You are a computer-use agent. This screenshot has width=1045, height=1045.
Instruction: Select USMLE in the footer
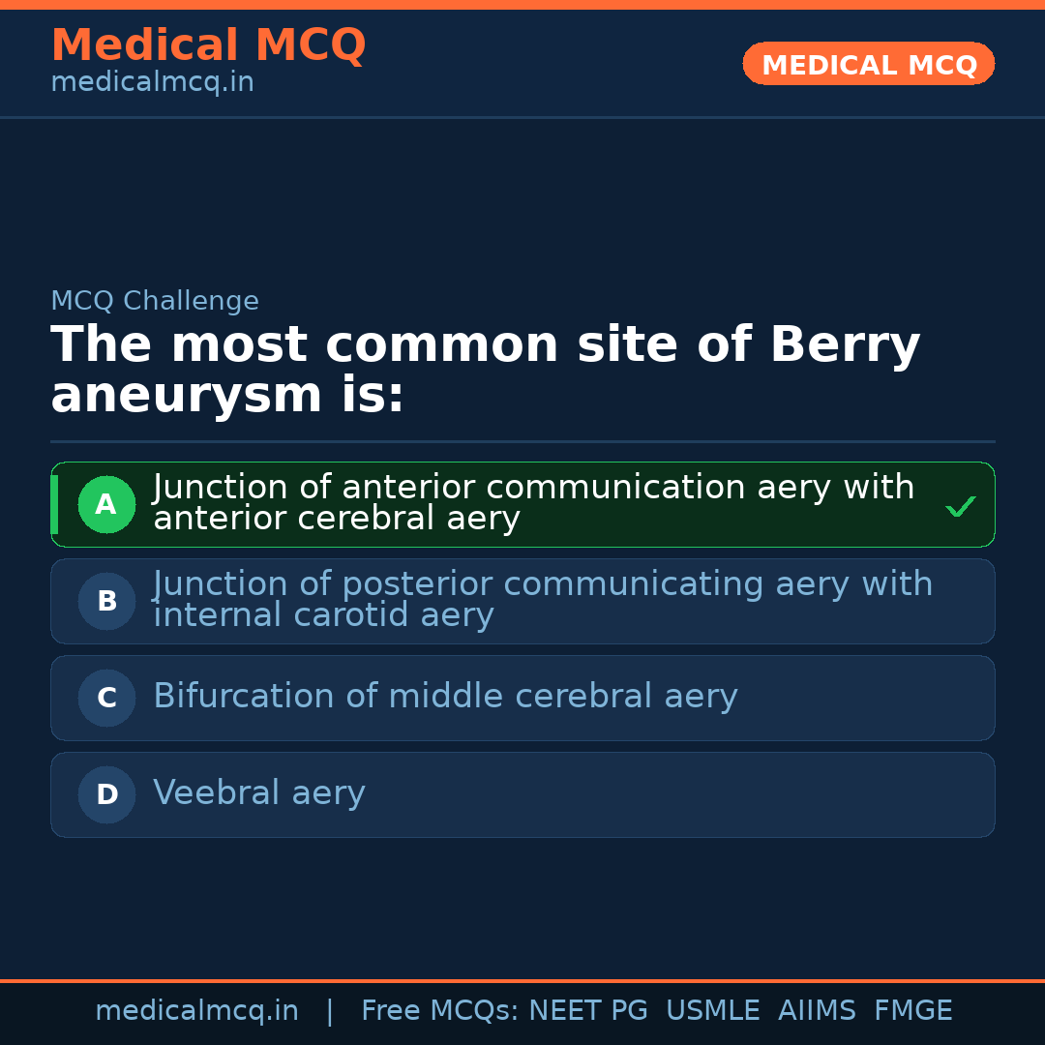tap(712, 1011)
